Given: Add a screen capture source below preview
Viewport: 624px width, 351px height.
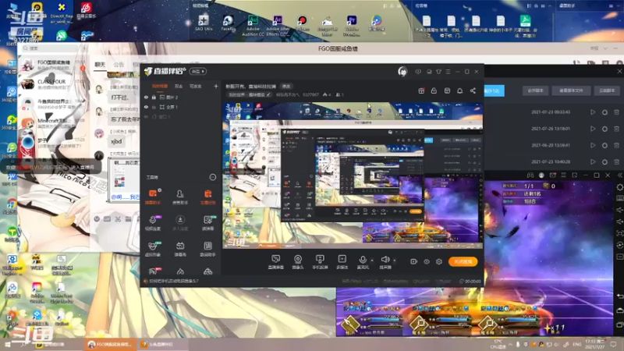Looking at the screenshot, I should pos(275,262).
